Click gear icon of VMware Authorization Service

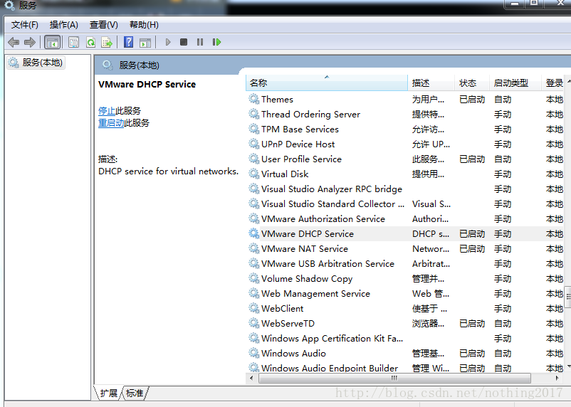point(254,218)
